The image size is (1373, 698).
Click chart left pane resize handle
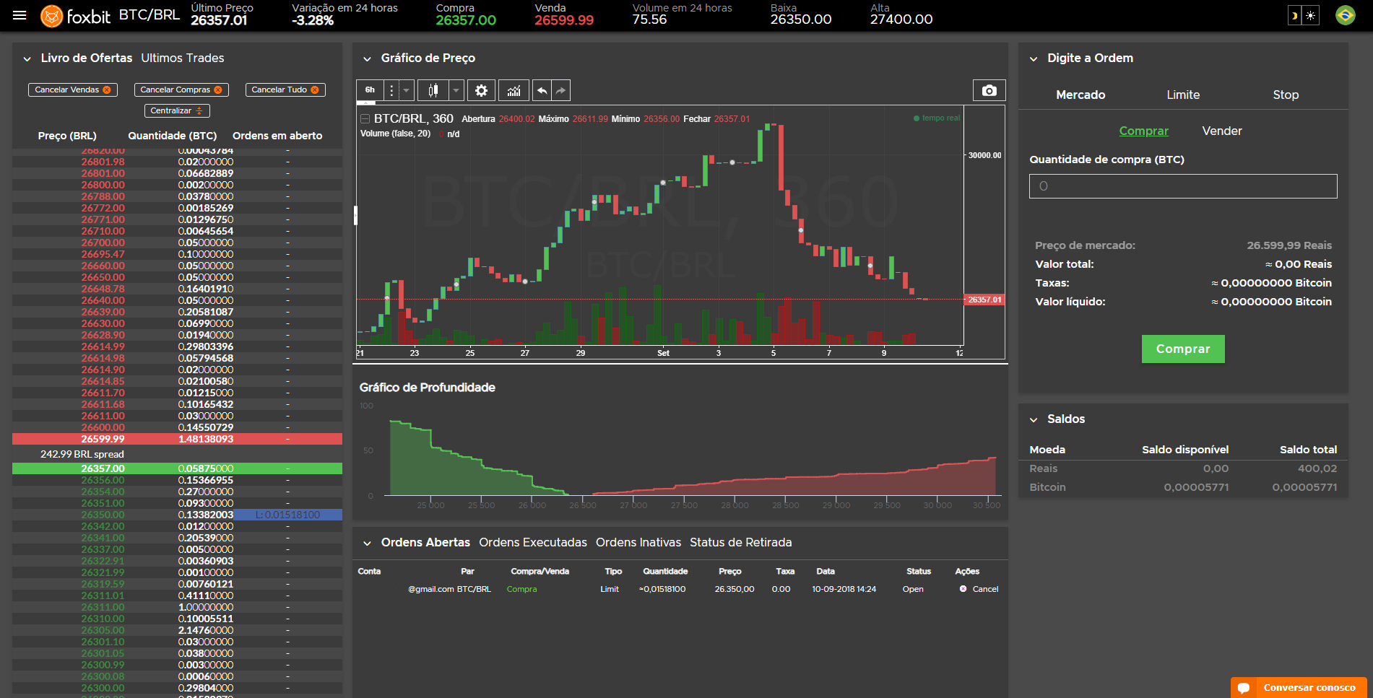(355, 215)
